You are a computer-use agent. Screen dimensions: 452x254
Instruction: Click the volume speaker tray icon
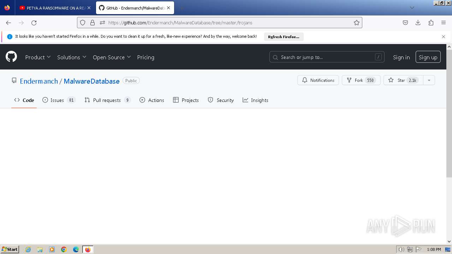[x=401, y=249]
